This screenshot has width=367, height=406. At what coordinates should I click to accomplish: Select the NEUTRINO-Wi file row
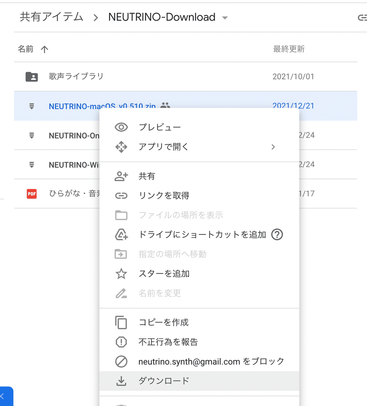click(x=57, y=165)
